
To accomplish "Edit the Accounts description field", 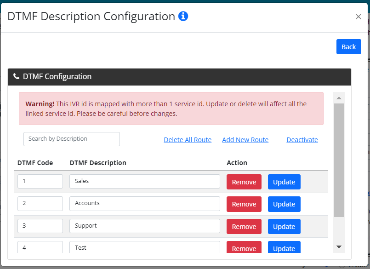I will [x=145, y=204].
